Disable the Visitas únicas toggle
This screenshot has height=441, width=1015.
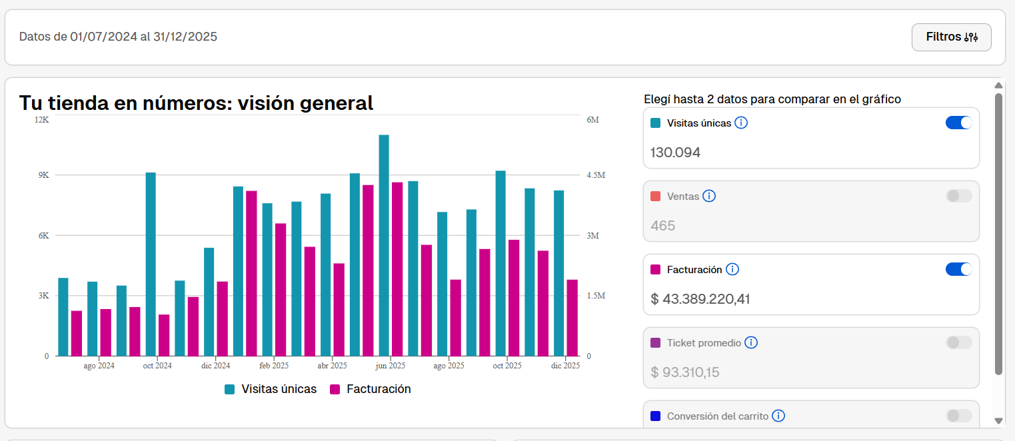(958, 123)
